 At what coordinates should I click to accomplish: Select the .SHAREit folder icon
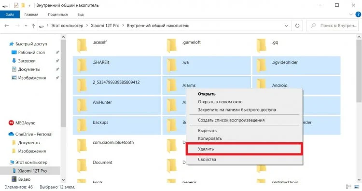[x=82, y=65]
